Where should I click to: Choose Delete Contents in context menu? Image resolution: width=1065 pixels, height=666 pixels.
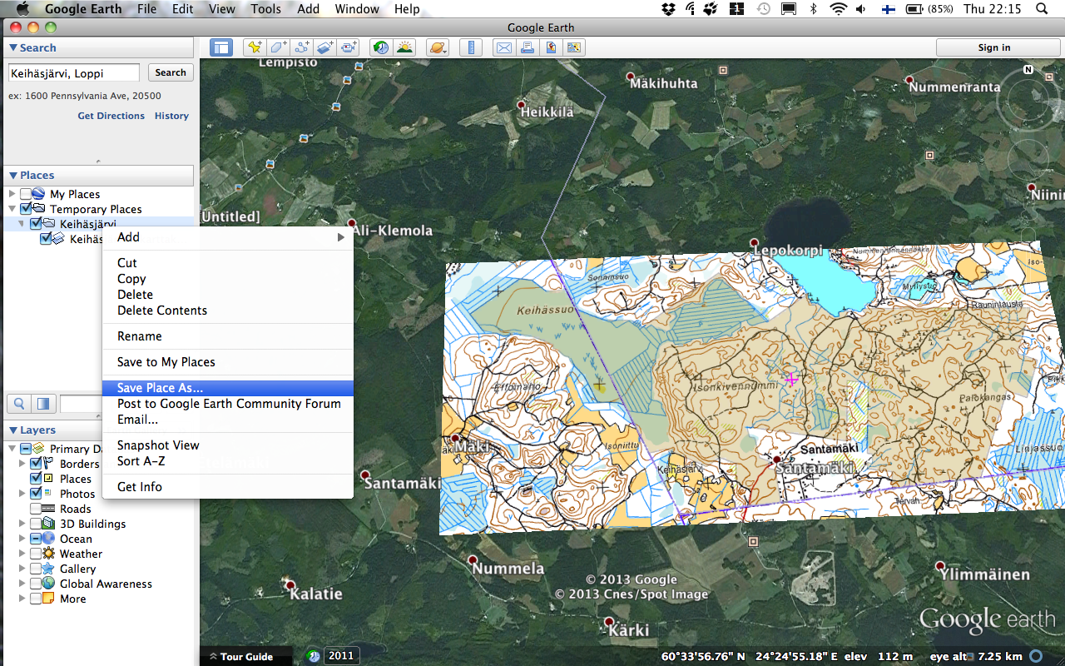click(227, 311)
